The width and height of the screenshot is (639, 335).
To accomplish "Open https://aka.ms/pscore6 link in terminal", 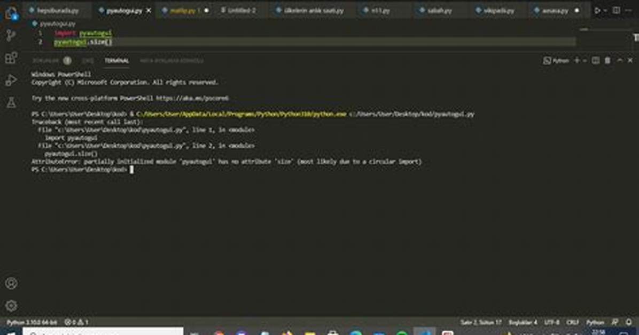I will click(x=192, y=98).
